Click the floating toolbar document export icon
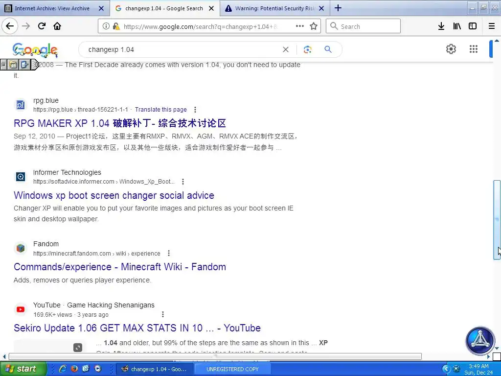The image size is (501, 376). [x=24, y=65]
